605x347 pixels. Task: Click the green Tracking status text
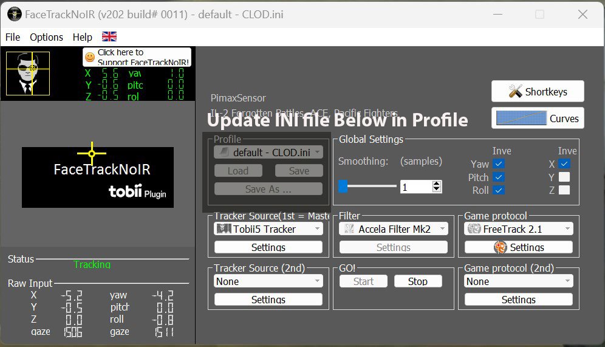click(92, 264)
